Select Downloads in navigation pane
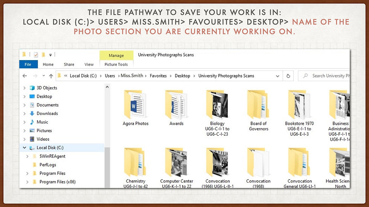The image size is (369, 207). (47, 113)
